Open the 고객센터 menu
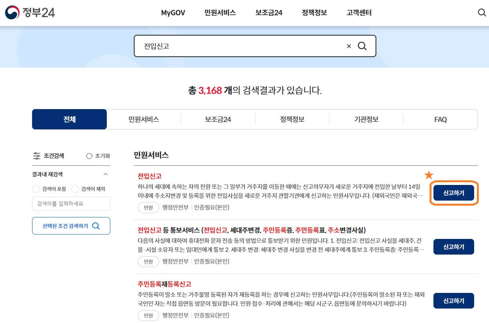The image size is (489, 323). point(358,13)
